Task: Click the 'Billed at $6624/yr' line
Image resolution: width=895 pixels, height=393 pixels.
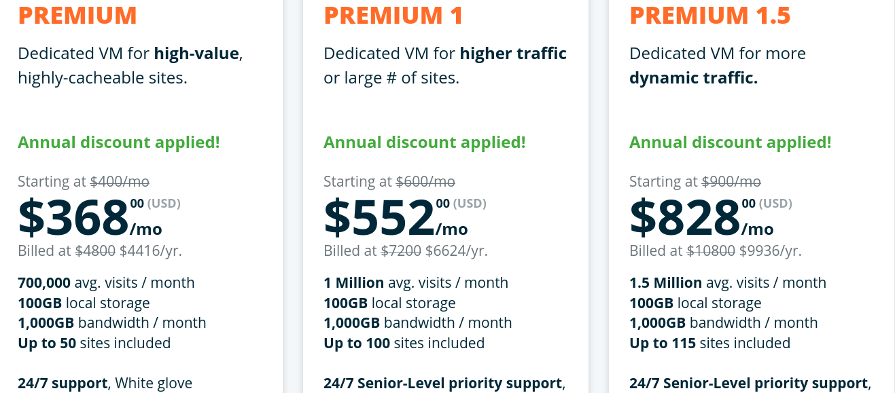Action: click(x=406, y=251)
